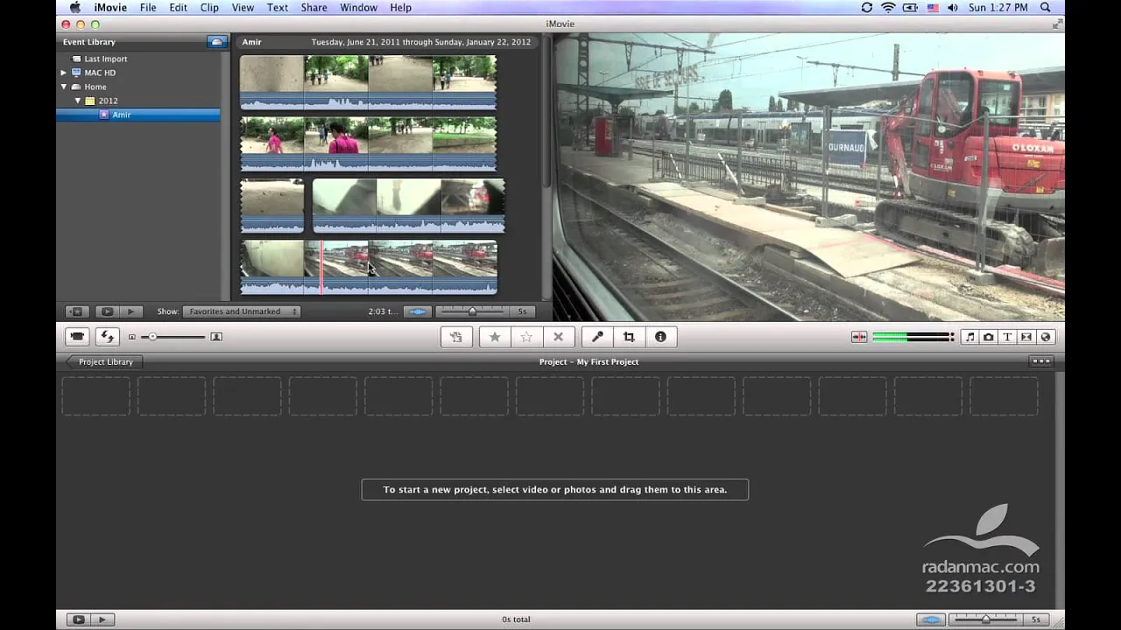Open maps and backgrounds globe icon

click(x=1046, y=337)
